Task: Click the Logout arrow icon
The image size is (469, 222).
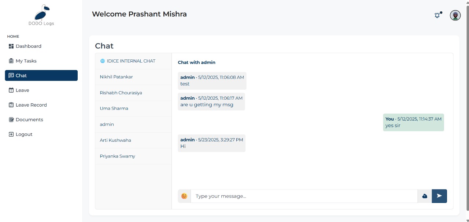Action: [11, 134]
